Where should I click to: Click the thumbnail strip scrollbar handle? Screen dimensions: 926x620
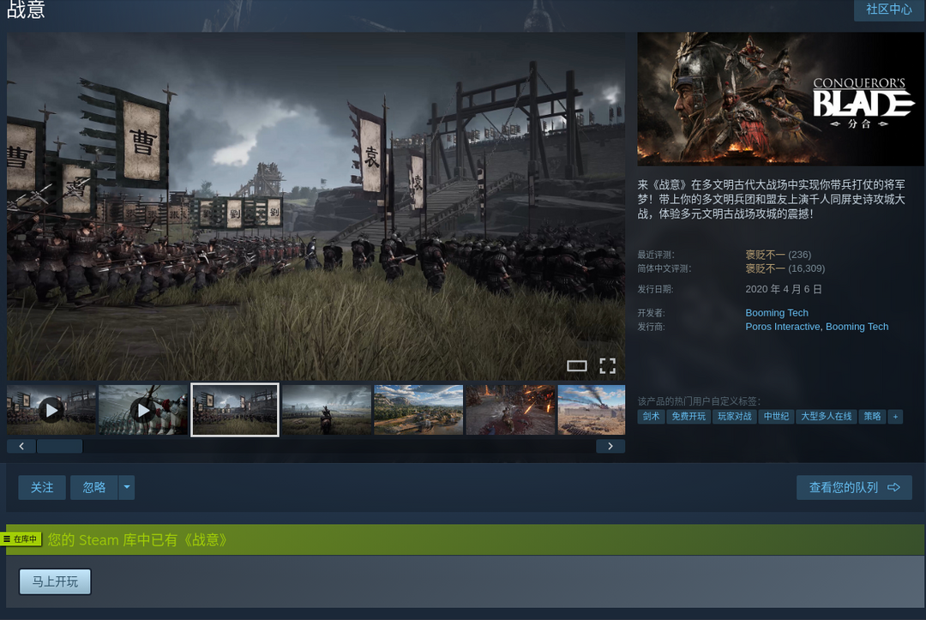(x=60, y=447)
